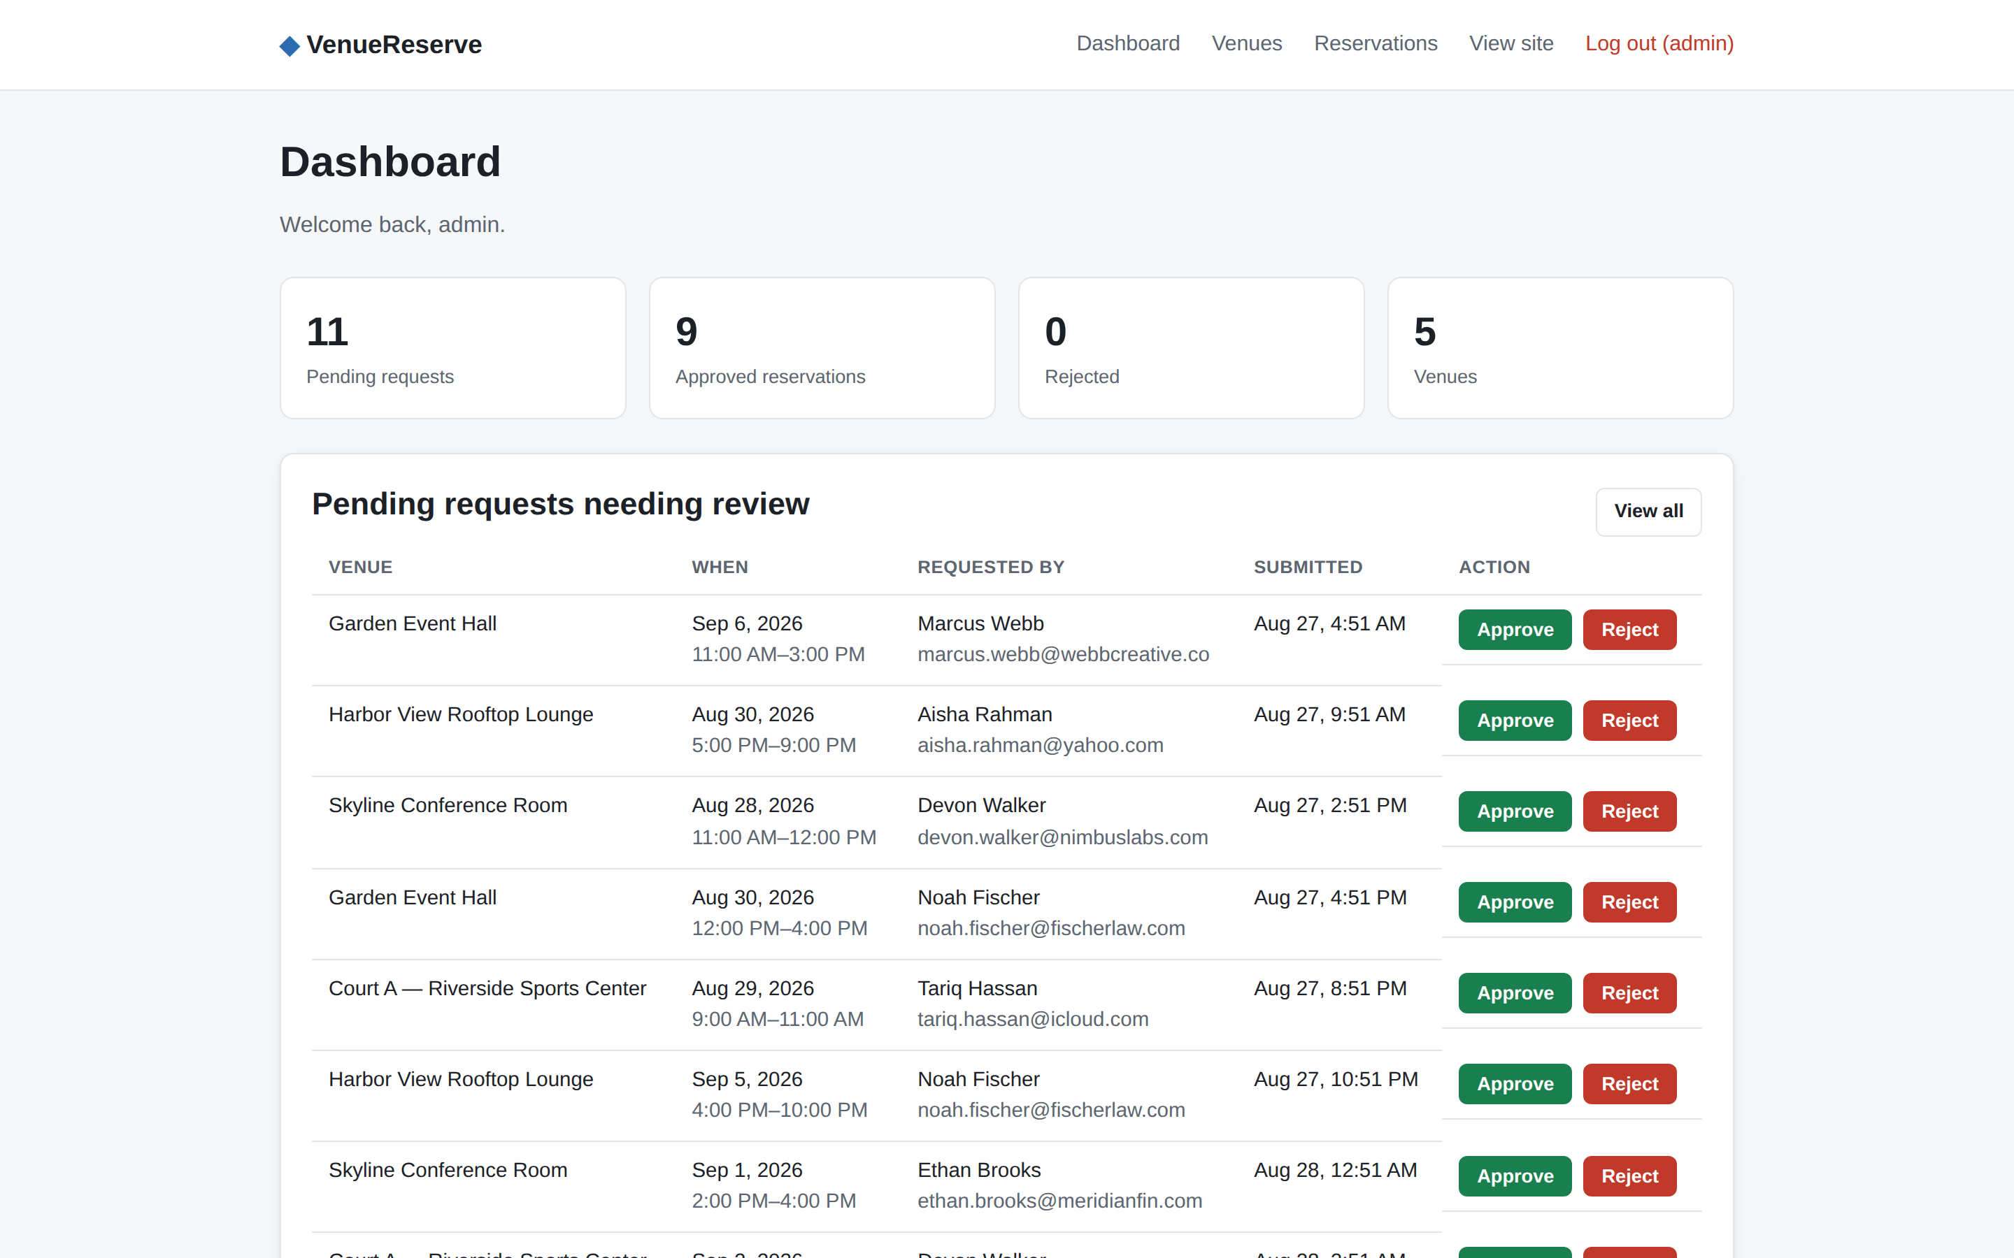The image size is (2014, 1258).
Task: Click the time 4:00 PM–10:00 PM
Action: point(779,1110)
